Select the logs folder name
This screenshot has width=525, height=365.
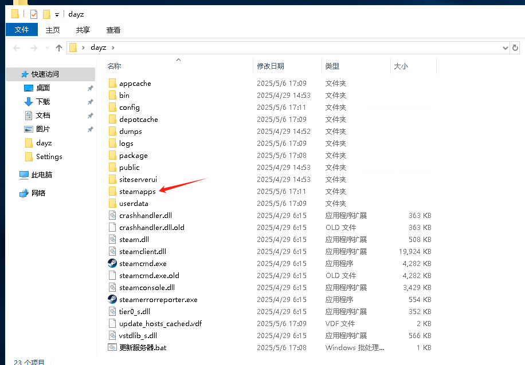pyautogui.click(x=126, y=144)
